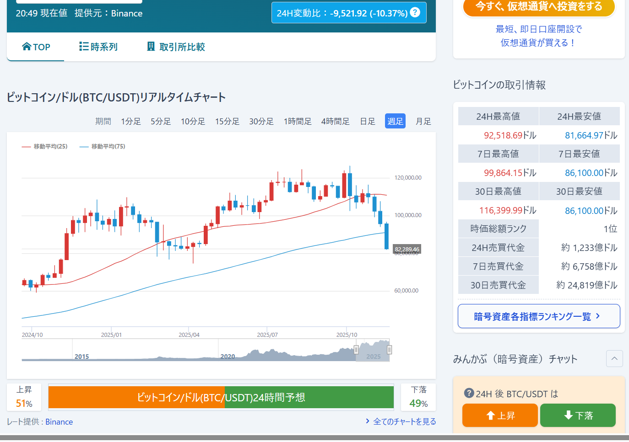Select the 日足 chart interval
Viewport: 629px width, 442px height.
tap(367, 121)
